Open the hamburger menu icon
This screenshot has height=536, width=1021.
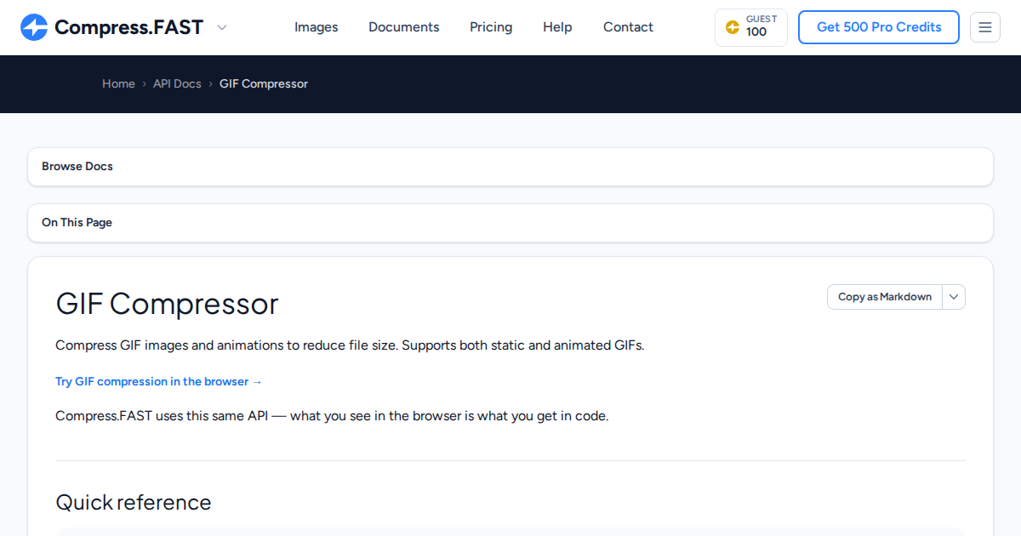coord(985,27)
